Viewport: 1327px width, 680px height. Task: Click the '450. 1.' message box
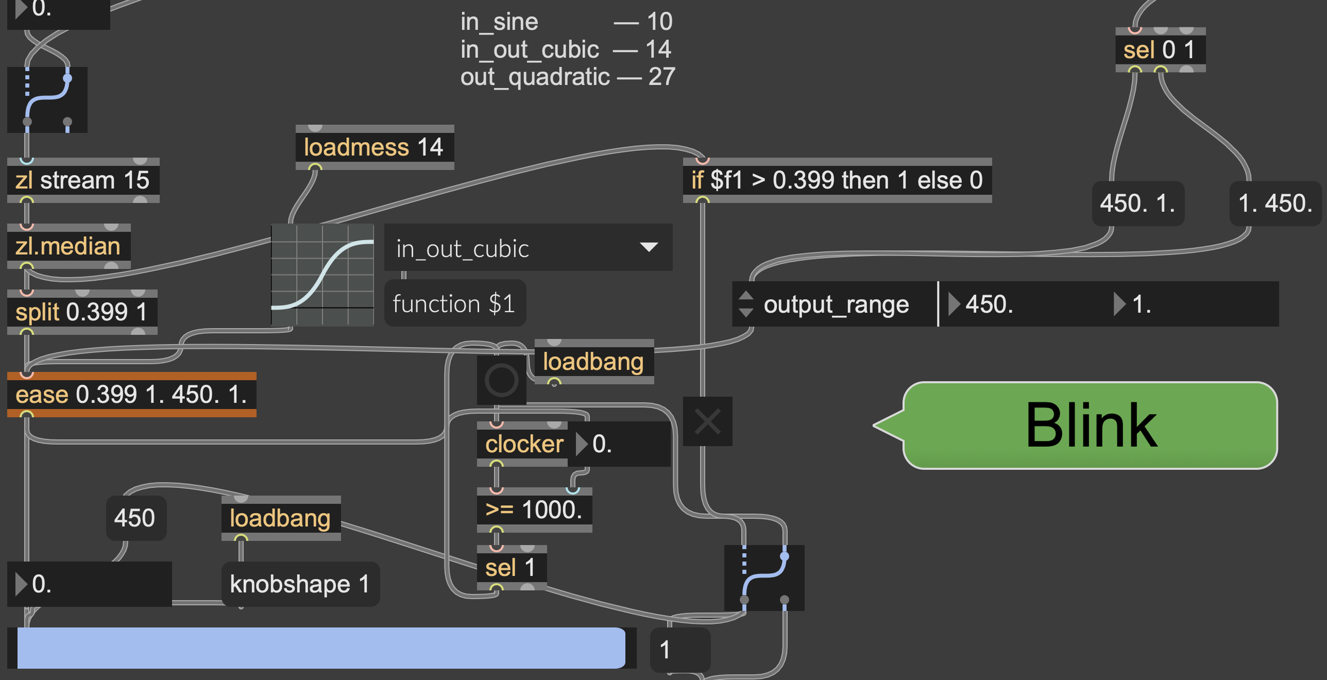(x=1138, y=204)
